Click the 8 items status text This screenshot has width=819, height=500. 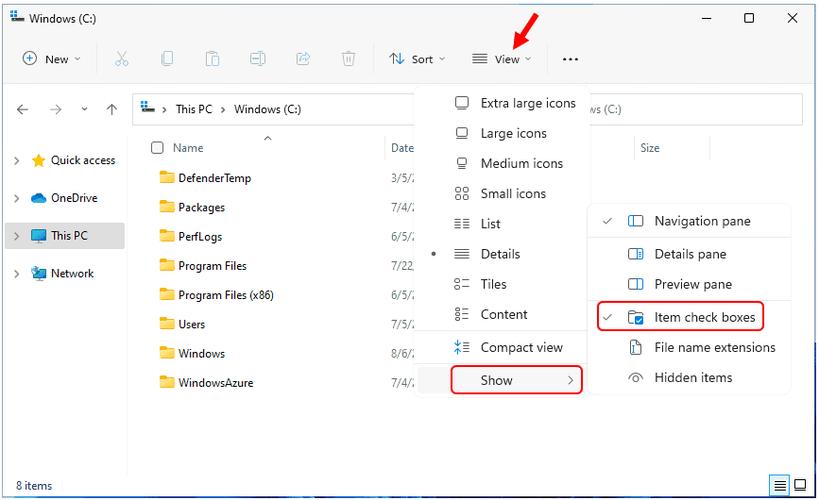[34, 486]
